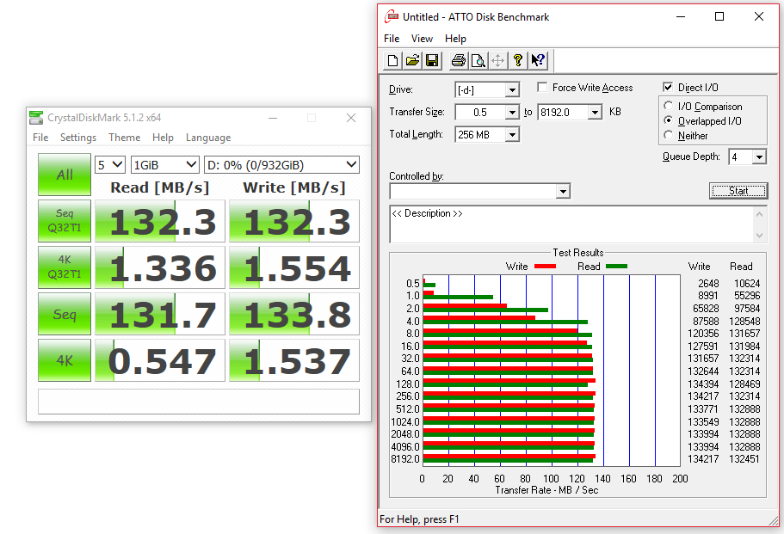The image size is (784, 534).
Task: Open the D: drive selection dropdown
Action: coord(281,165)
